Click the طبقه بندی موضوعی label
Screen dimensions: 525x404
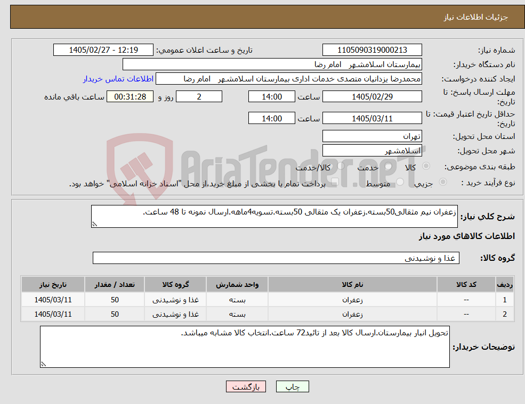point(480,167)
